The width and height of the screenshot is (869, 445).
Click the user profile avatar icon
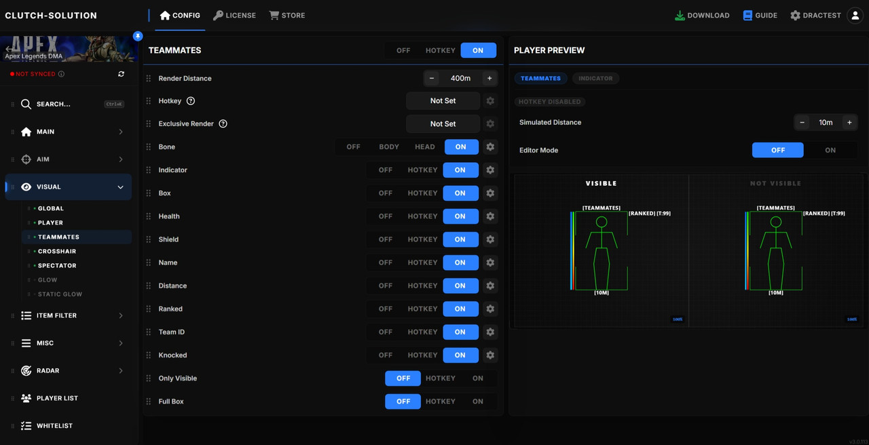click(x=855, y=15)
